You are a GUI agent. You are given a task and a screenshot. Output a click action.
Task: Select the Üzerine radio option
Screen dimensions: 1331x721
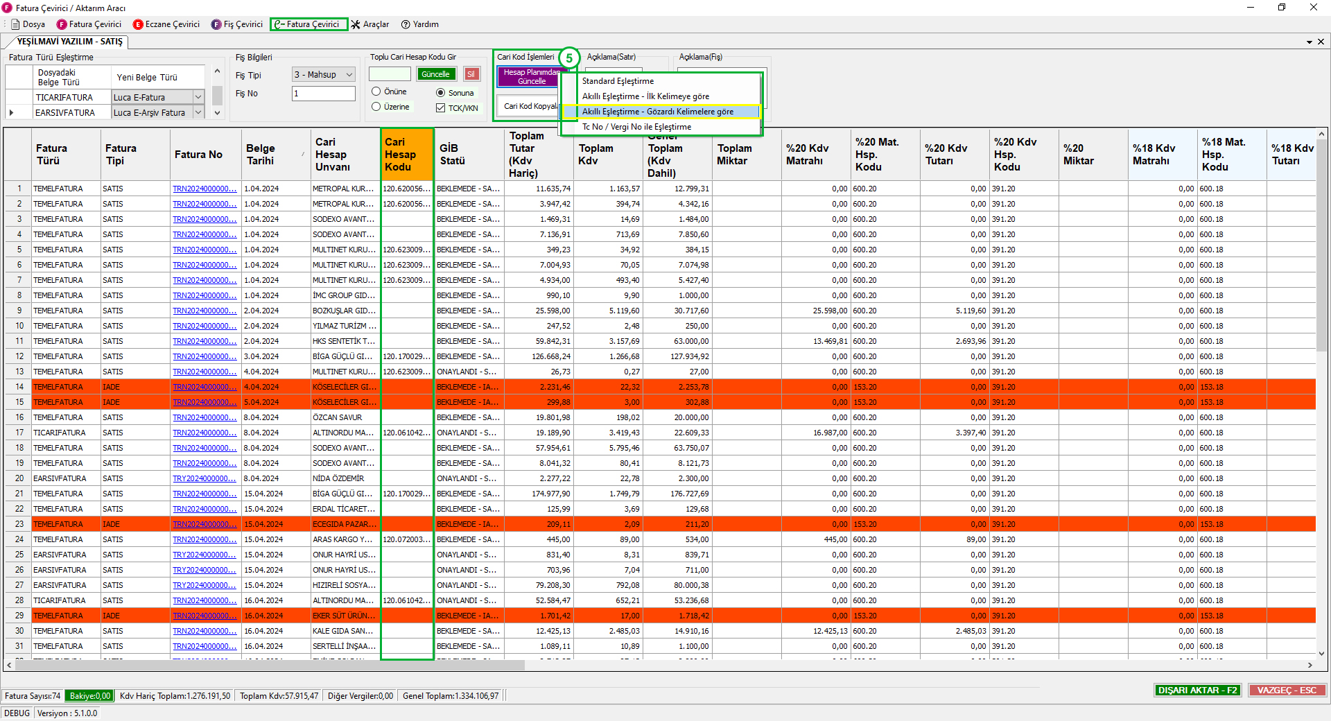pyautogui.click(x=376, y=107)
